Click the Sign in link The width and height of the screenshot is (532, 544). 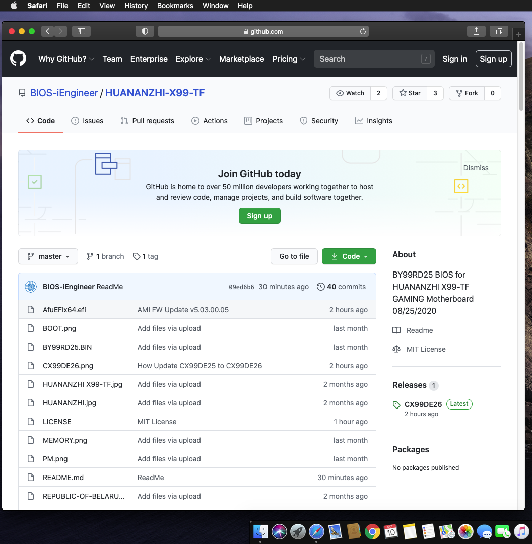(454, 59)
